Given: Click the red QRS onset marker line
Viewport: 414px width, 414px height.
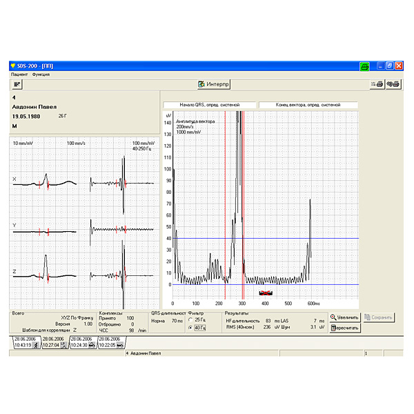Looking at the screenshot, I should [x=225, y=207].
